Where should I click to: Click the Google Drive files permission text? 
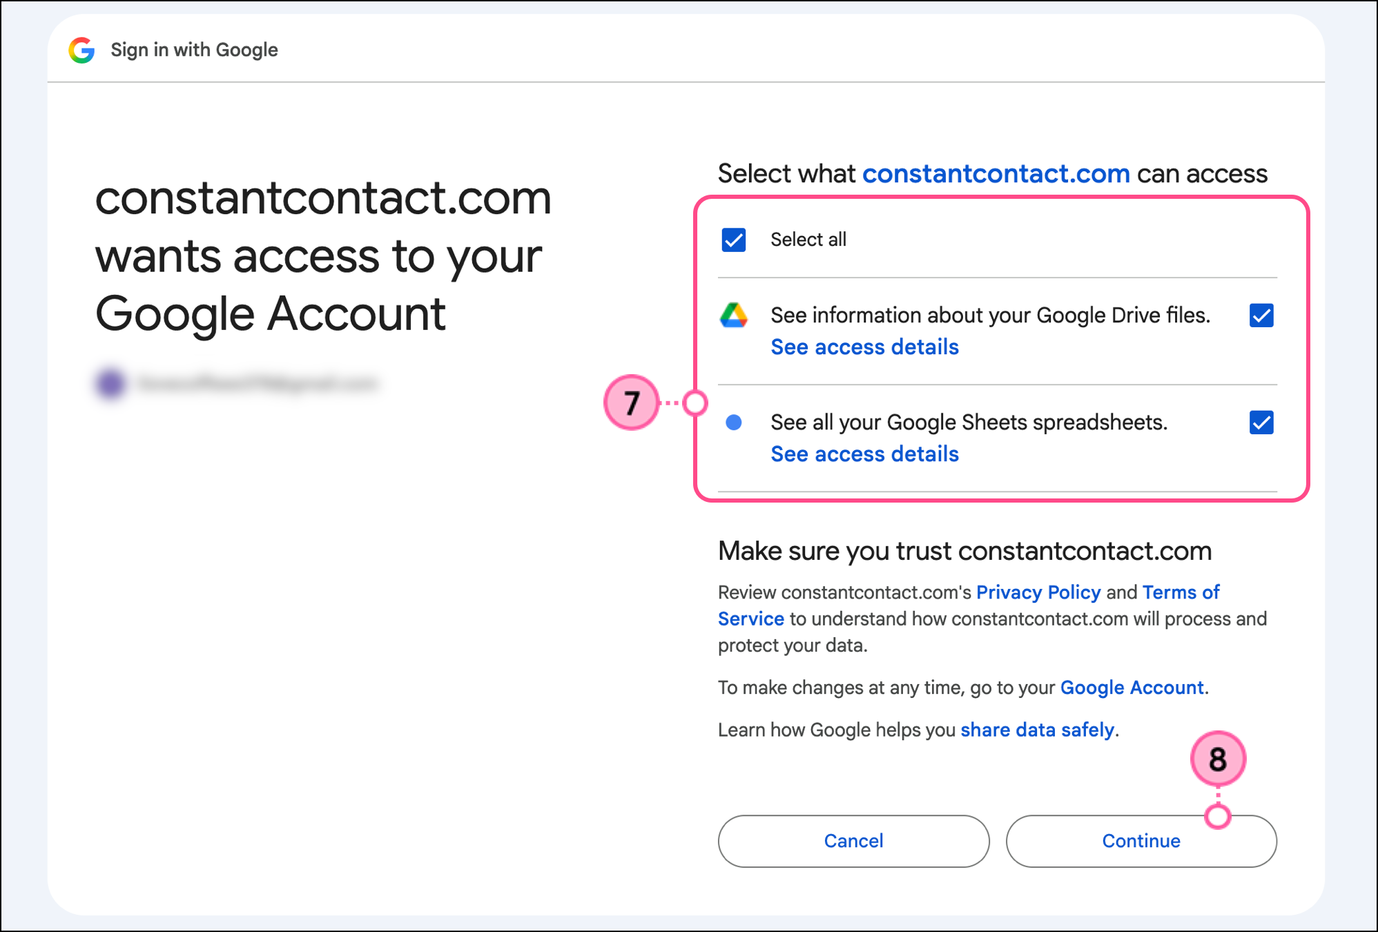pyautogui.click(x=991, y=315)
